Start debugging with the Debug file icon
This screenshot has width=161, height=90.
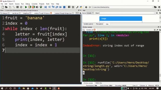[46, 7]
